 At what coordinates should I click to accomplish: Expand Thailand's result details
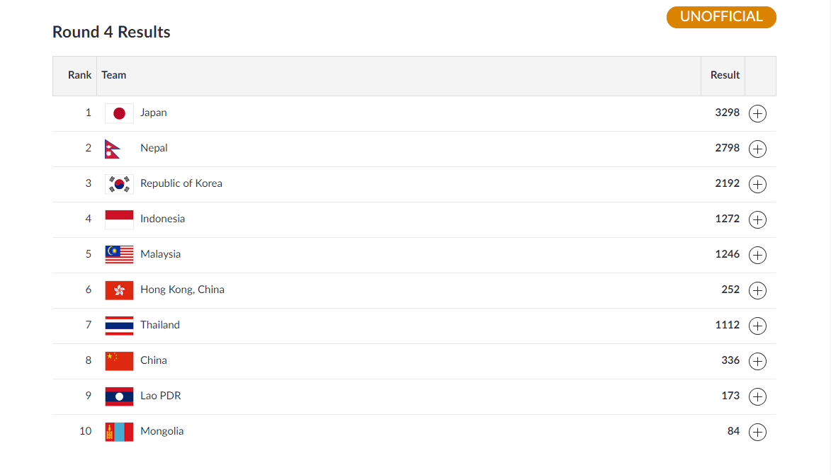pos(757,326)
